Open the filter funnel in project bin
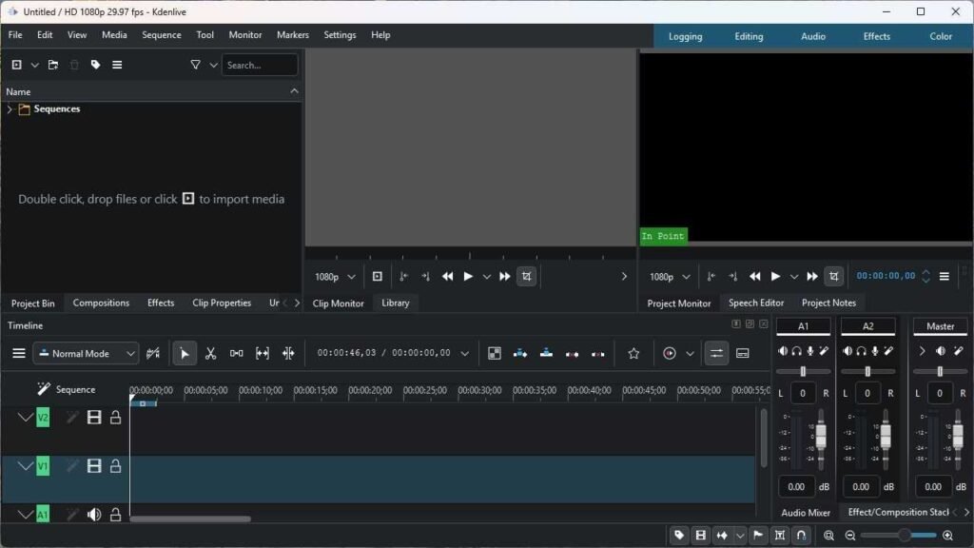Viewport: 974px width, 548px height. click(x=195, y=65)
